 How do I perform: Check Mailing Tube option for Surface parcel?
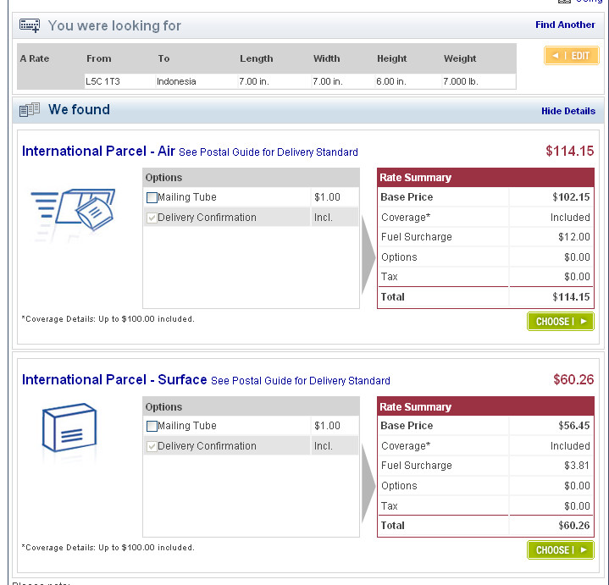152,426
